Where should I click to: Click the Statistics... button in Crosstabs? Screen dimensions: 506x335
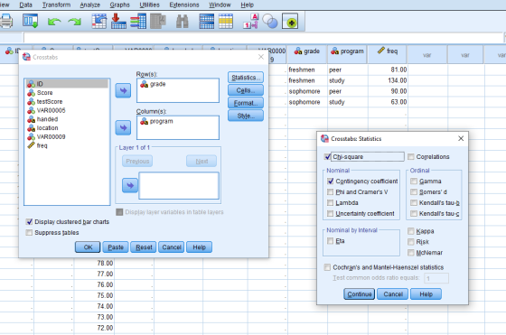tap(246, 78)
